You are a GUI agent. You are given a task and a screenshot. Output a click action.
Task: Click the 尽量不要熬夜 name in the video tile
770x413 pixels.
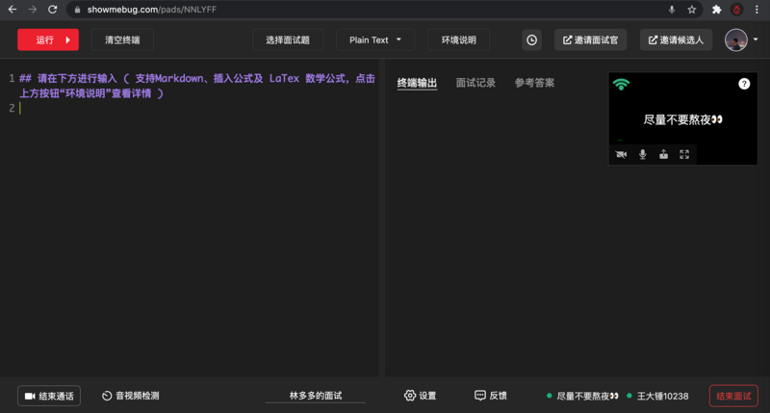[682, 119]
